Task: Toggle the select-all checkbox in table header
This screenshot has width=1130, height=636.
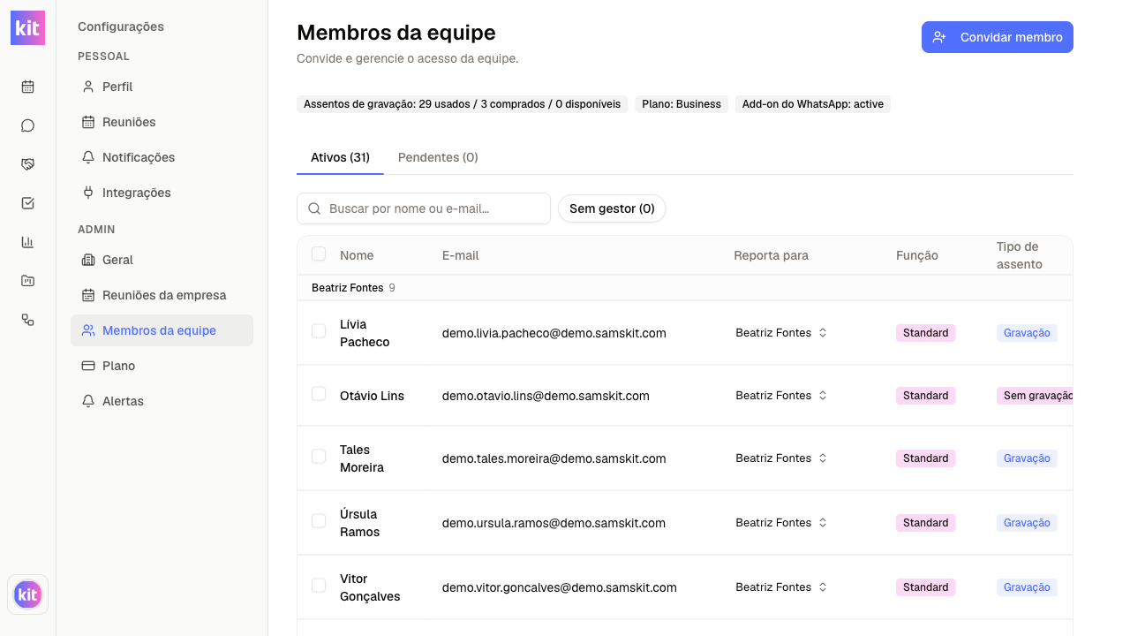Action: [319, 254]
